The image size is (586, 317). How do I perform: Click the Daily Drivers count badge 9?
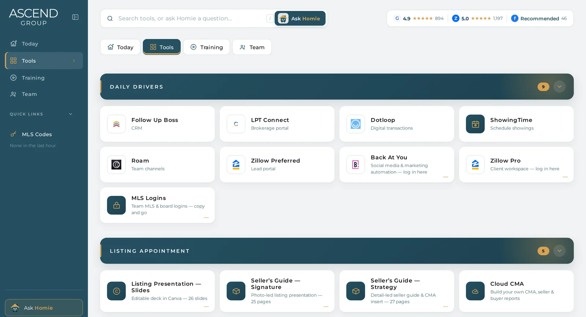pos(543,87)
